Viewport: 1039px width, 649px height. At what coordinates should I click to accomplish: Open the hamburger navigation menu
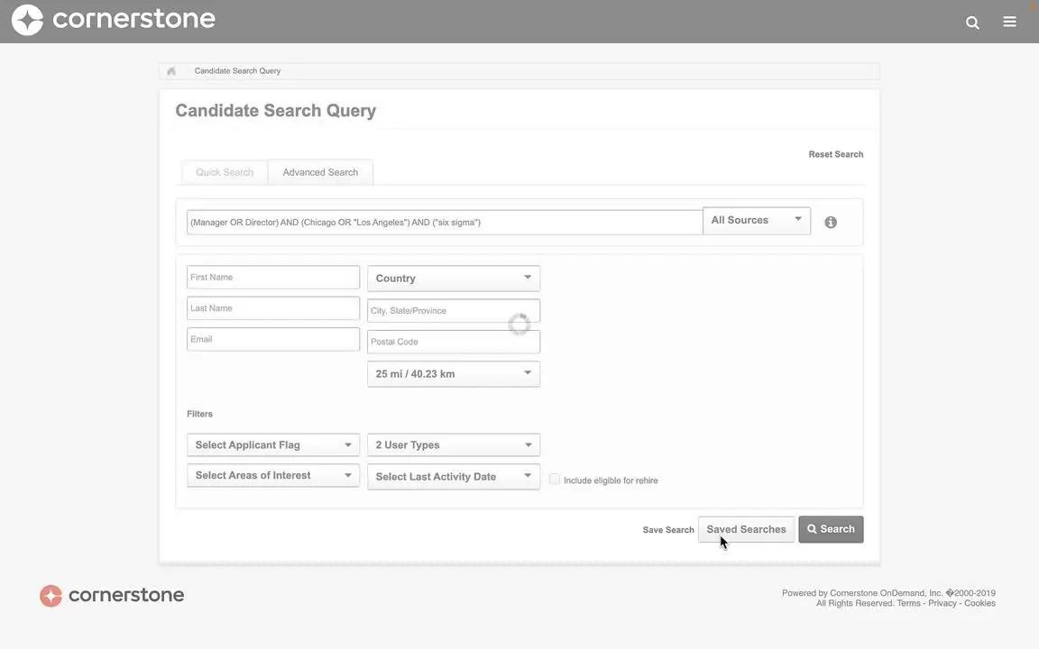point(1009,21)
